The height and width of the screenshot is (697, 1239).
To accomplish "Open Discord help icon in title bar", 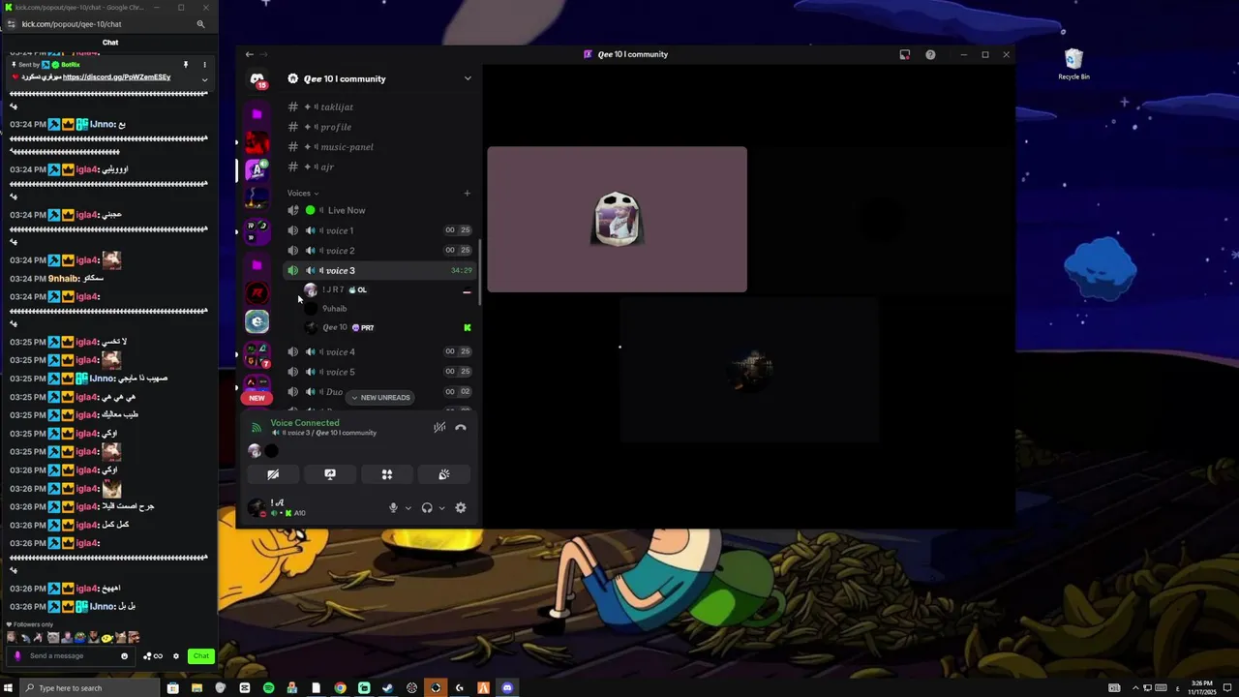I will coord(930,54).
